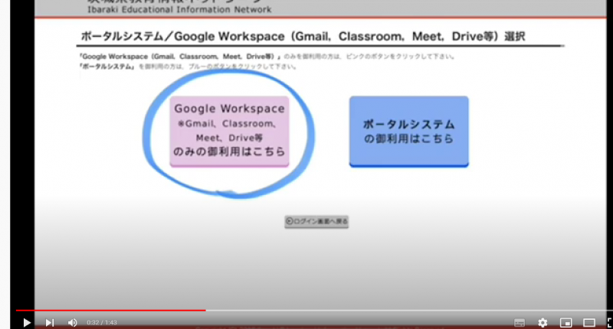Click the ログイン画面へ戻る button

coord(316,222)
